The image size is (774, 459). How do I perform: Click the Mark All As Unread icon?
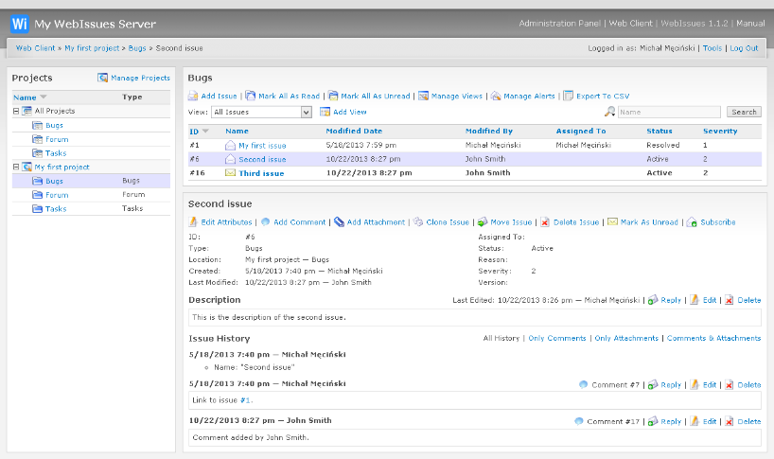[333, 96]
